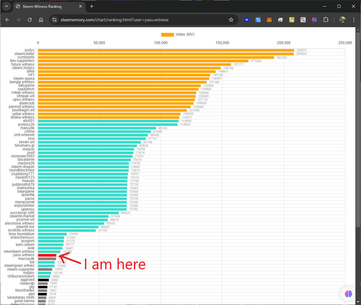Open a new browser tab
361x305 pixels.
click(x=92, y=7)
